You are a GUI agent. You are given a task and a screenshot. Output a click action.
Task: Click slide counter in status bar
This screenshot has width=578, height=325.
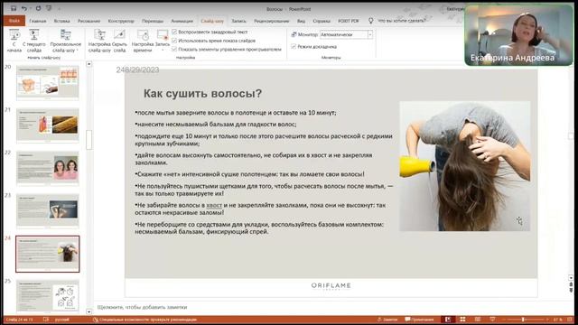[20, 320]
